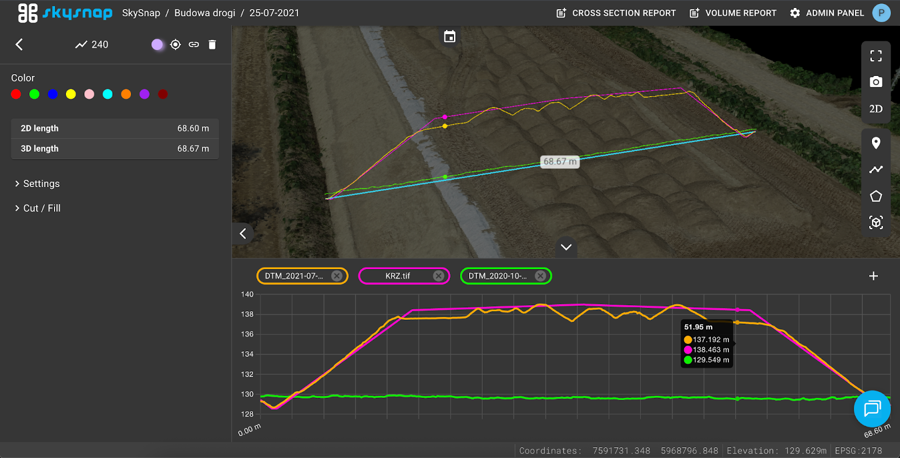Select the polygon area tool
900x458 pixels.
[876, 196]
